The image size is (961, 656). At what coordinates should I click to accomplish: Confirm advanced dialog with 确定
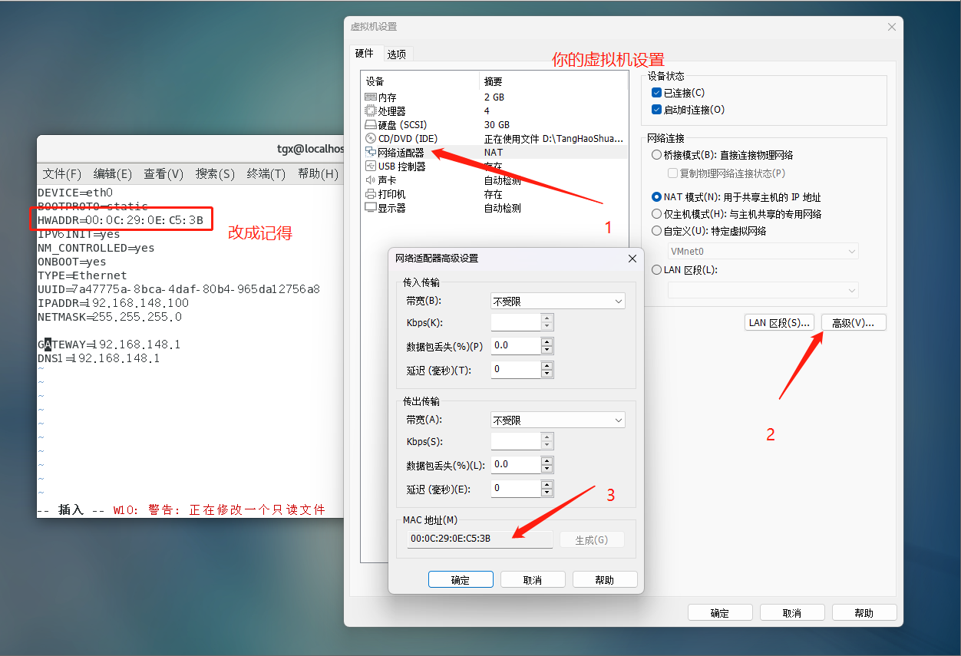(x=461, y=580)
